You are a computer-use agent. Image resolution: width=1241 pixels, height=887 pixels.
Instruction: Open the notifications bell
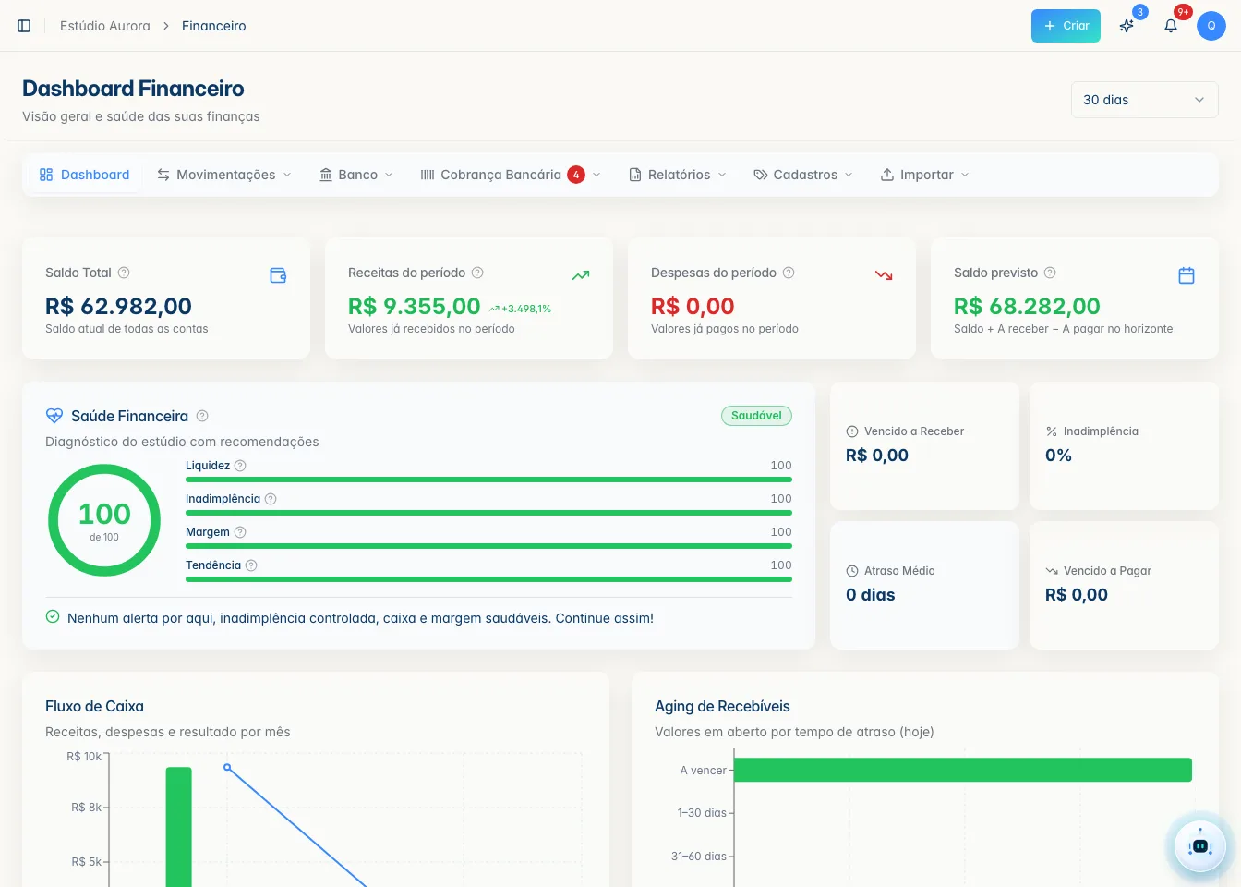pyautogui.click(x=1171, y=26)
